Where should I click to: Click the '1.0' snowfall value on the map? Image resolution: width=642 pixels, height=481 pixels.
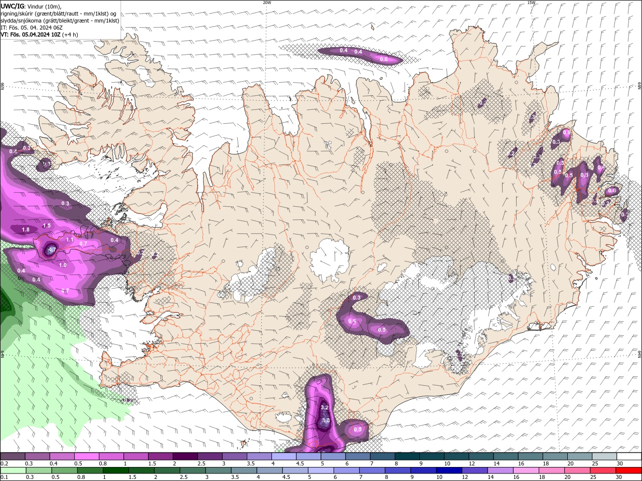click(x=63, y=265)
